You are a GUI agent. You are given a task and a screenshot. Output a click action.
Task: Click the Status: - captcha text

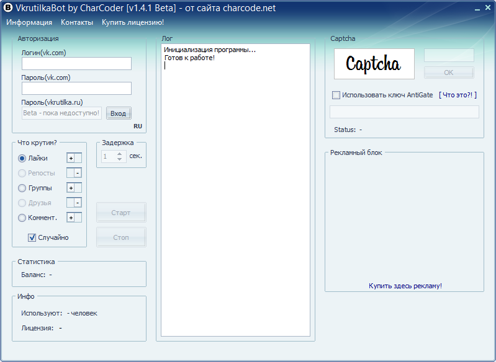(x=348, y=130)
